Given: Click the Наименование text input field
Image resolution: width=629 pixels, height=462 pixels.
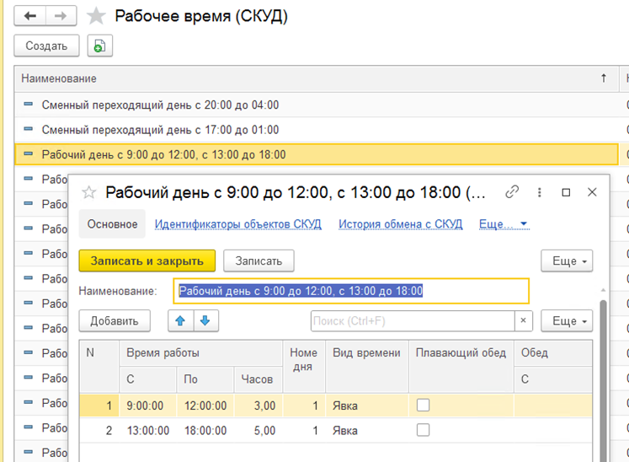Looking at the screenshot, I should [351, 291].
